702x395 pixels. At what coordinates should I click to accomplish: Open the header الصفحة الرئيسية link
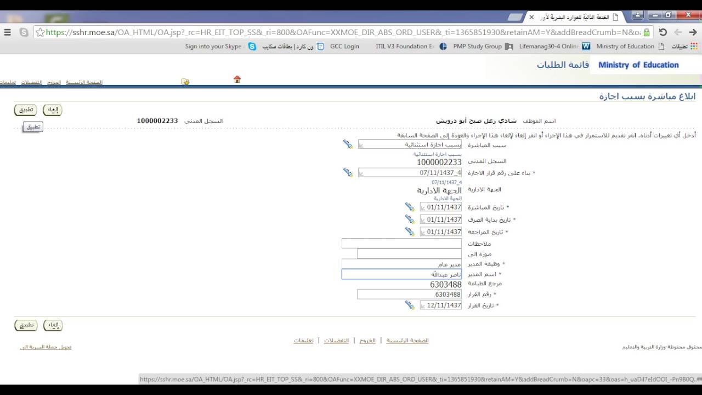(x=84, y=82)
